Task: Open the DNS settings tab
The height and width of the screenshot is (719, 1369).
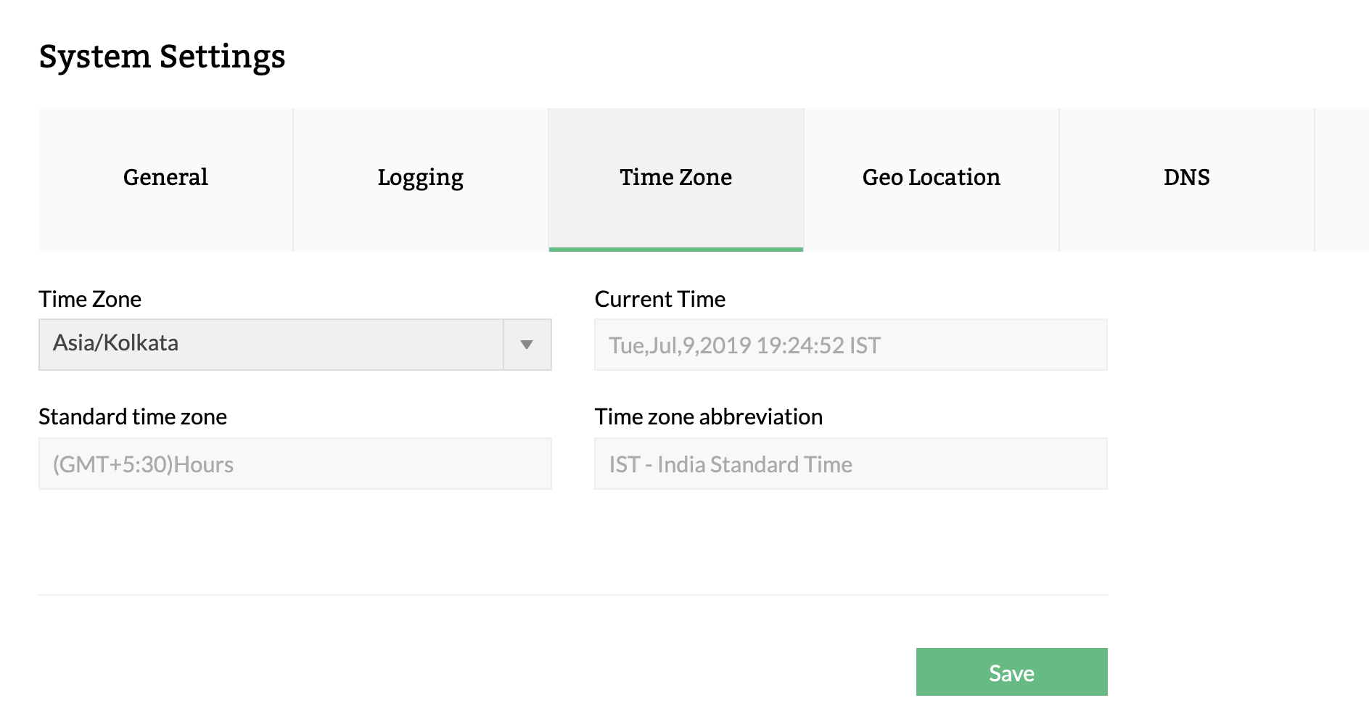Action: tap(1186, 178)
